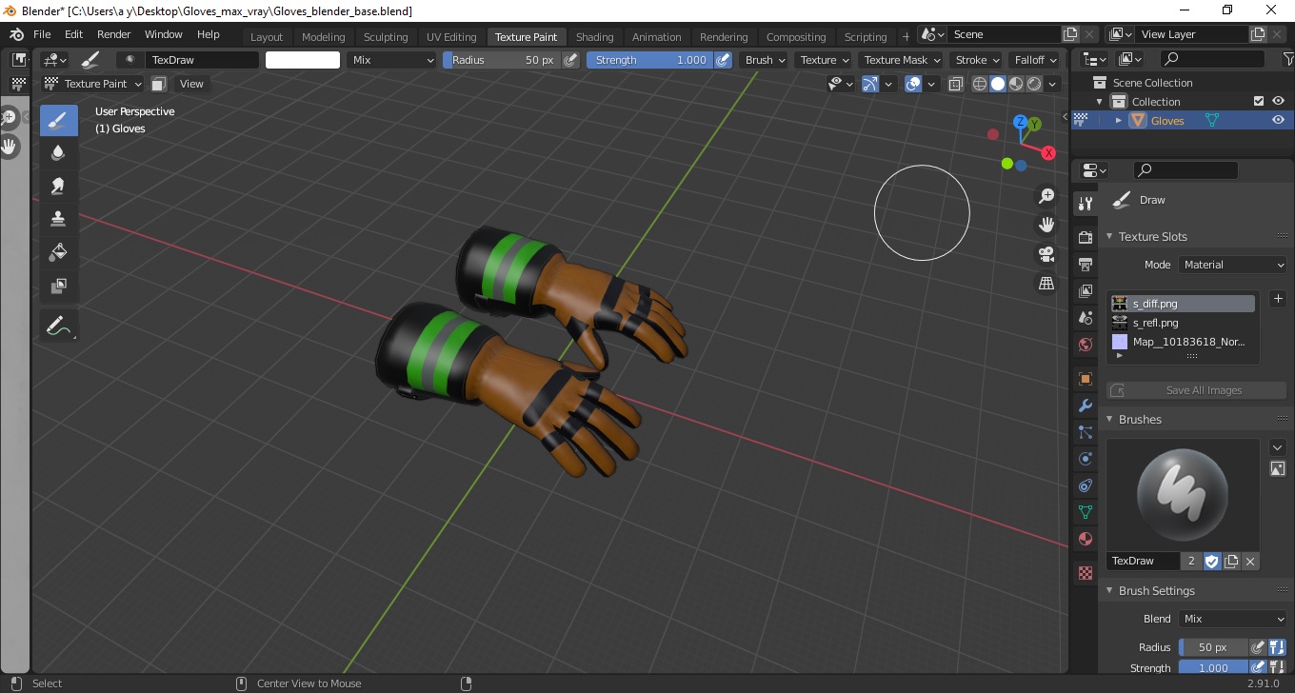Switch to Rendered viewport shading
The image size is (1295, 693).
[x=1034, y=84]
